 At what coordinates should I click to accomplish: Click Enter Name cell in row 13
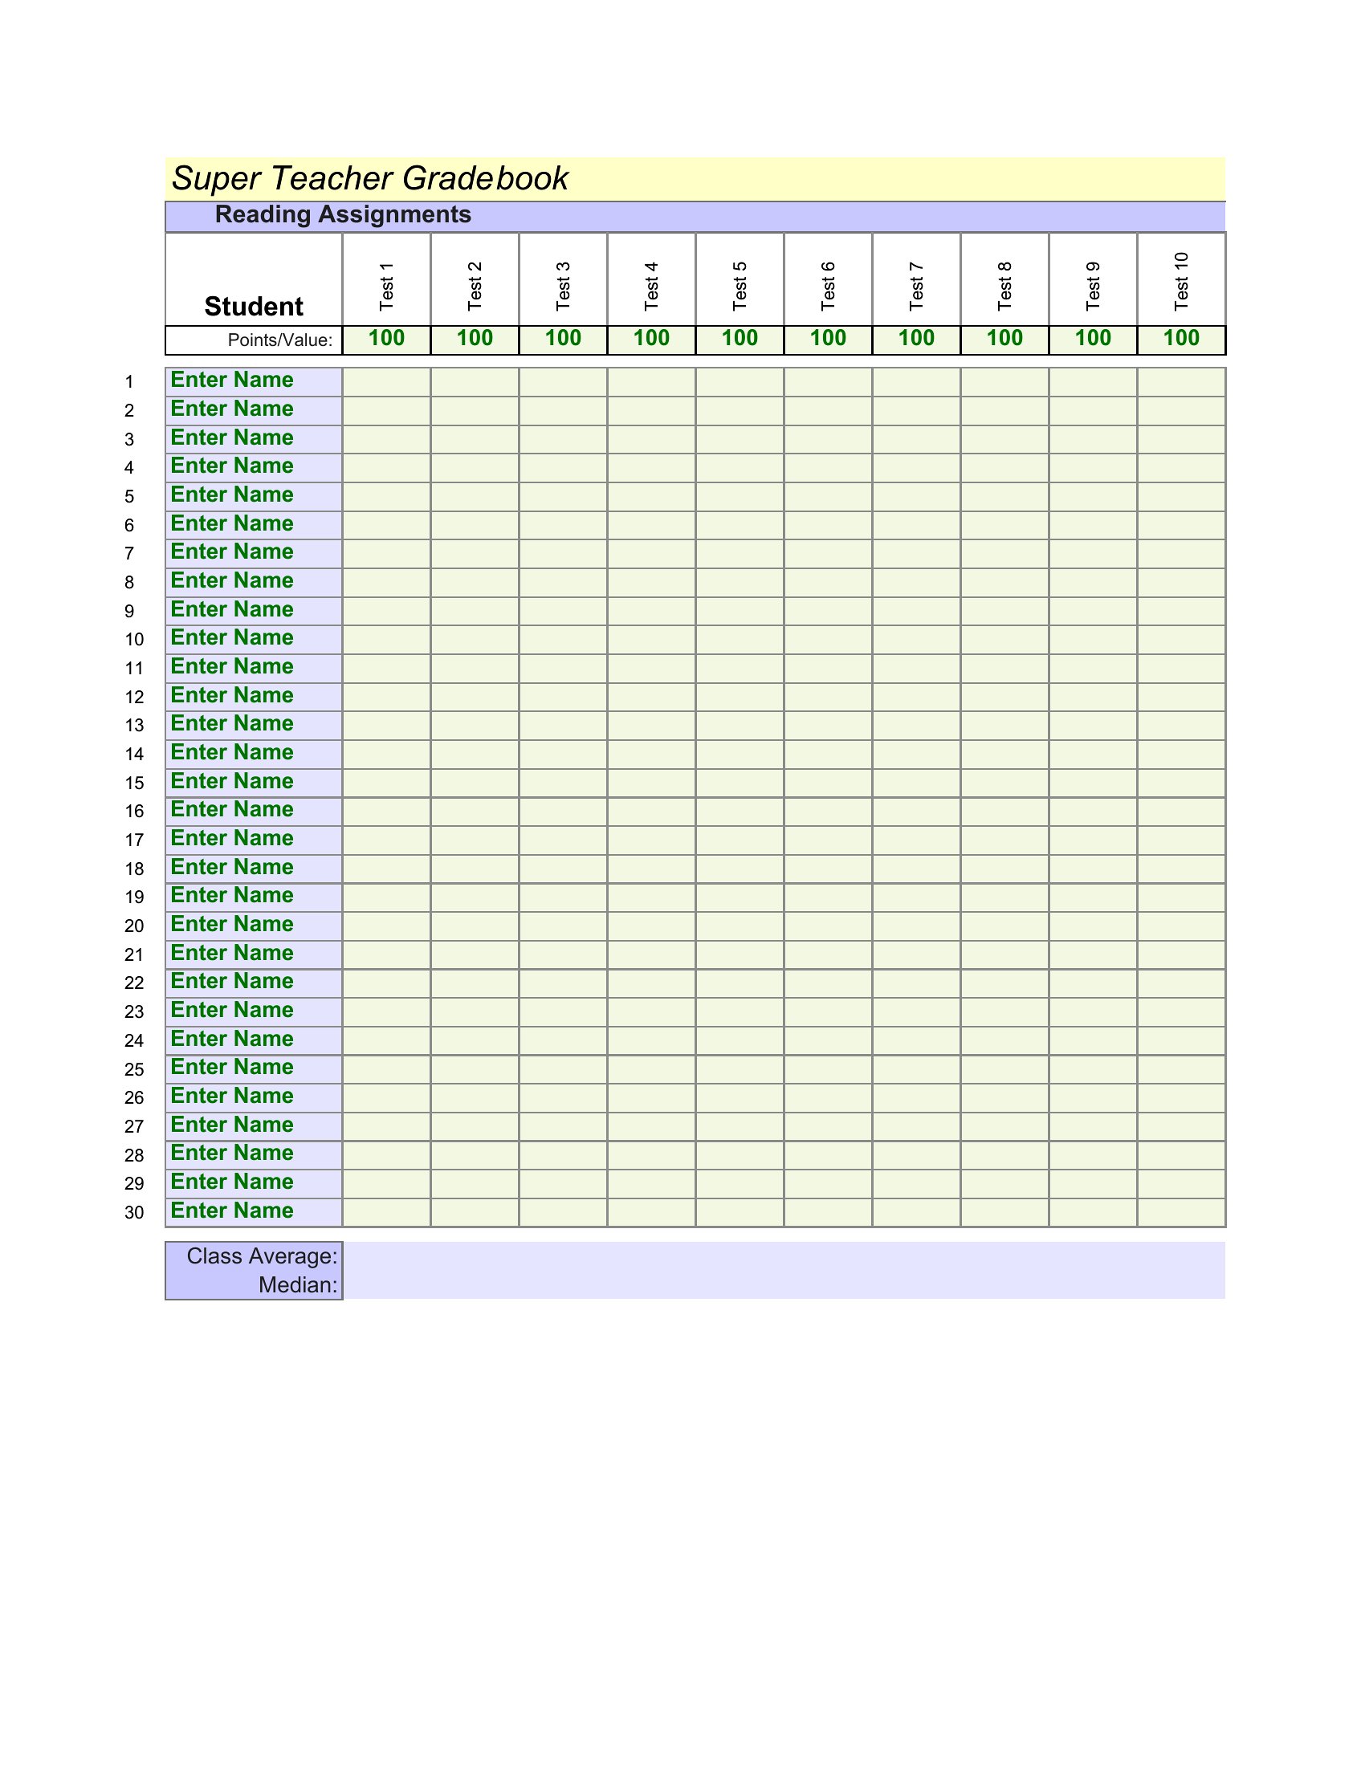tap(254, 726)
